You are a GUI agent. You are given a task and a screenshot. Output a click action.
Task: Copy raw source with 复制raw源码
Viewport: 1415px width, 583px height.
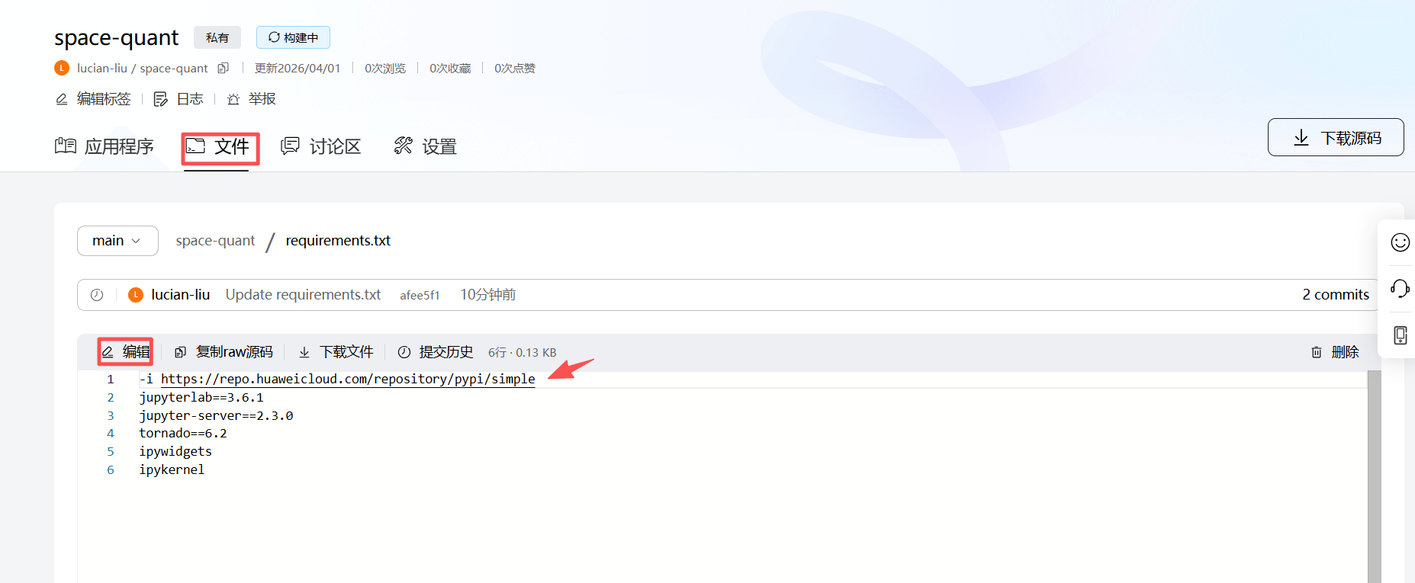(x=224, y=352)
